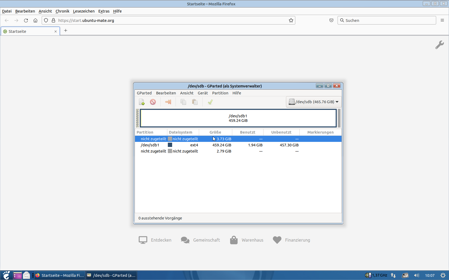Click the network up-down arrows tray icon

pyautogui.click(x=393, y=275)
